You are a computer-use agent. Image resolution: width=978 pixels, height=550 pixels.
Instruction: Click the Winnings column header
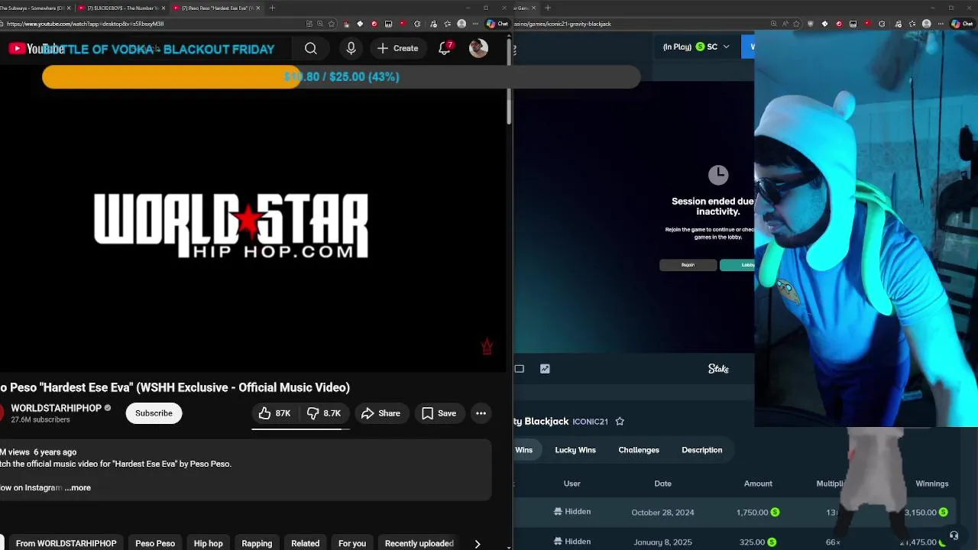coord(931,484)
